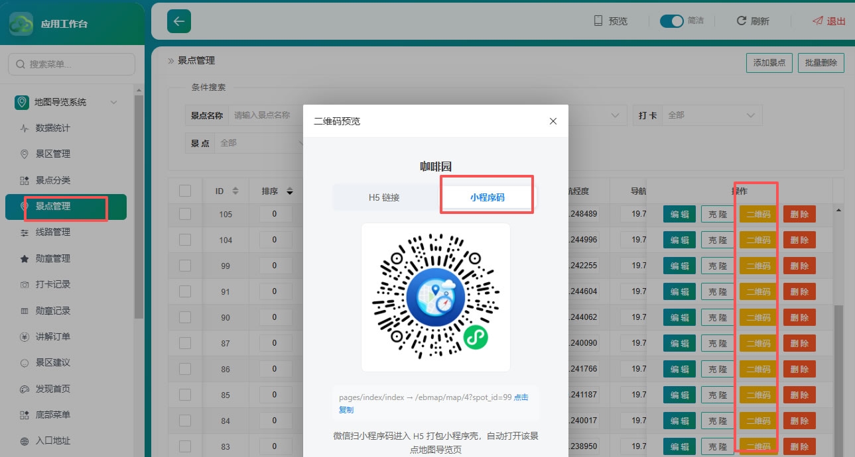Click the mini program QR code image
Screen dimensions: 855x457
click(436, 297)
